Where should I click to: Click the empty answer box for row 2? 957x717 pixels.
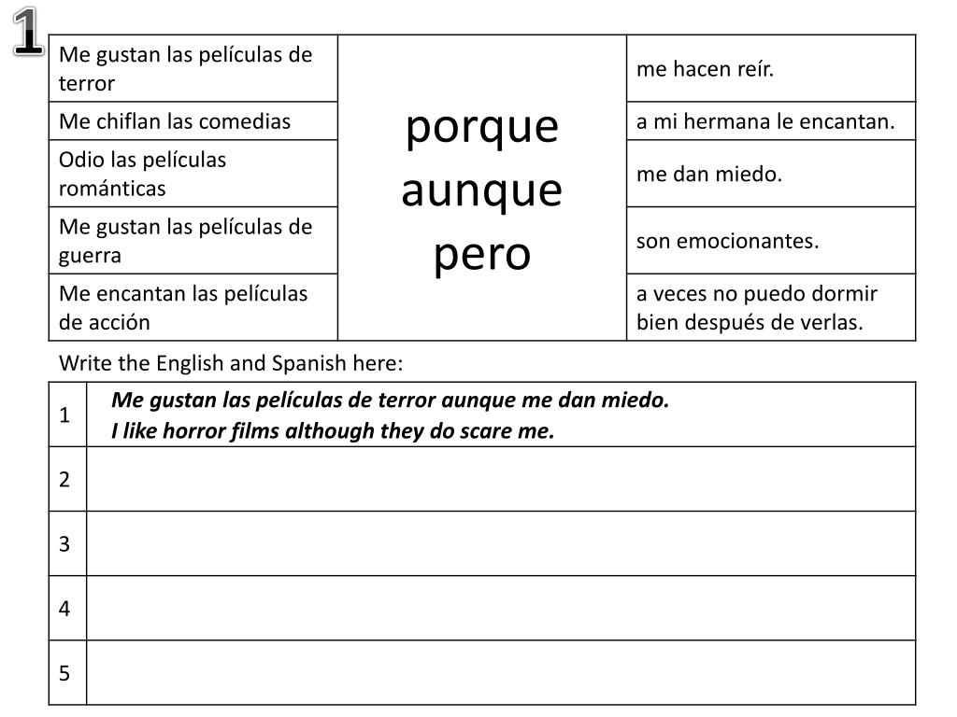tap(501, 479)
